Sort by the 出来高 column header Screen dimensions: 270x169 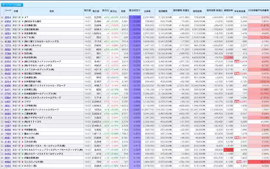click(x=147, y=11)
